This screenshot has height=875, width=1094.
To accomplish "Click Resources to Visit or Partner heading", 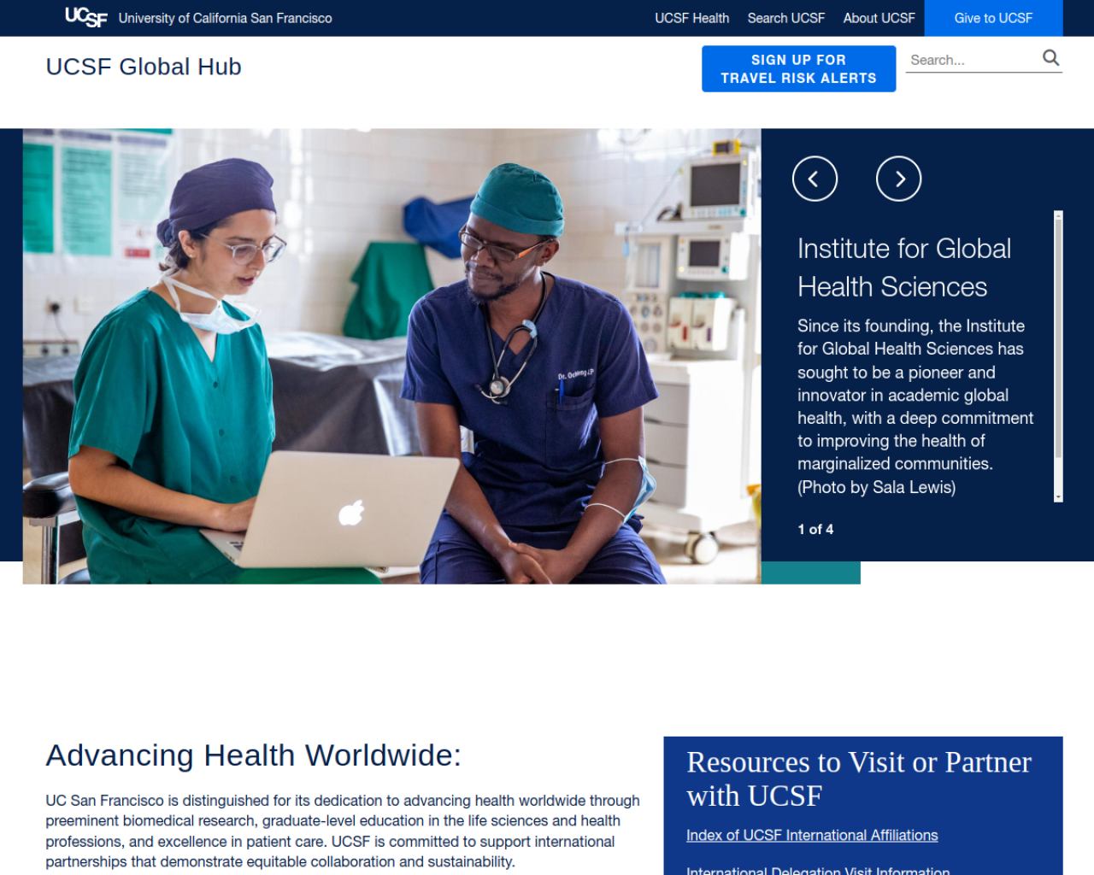I will [859, 778].
